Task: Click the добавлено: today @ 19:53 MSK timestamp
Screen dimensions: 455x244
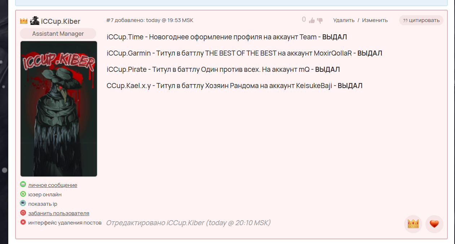Action: click(x=154, y=20)
